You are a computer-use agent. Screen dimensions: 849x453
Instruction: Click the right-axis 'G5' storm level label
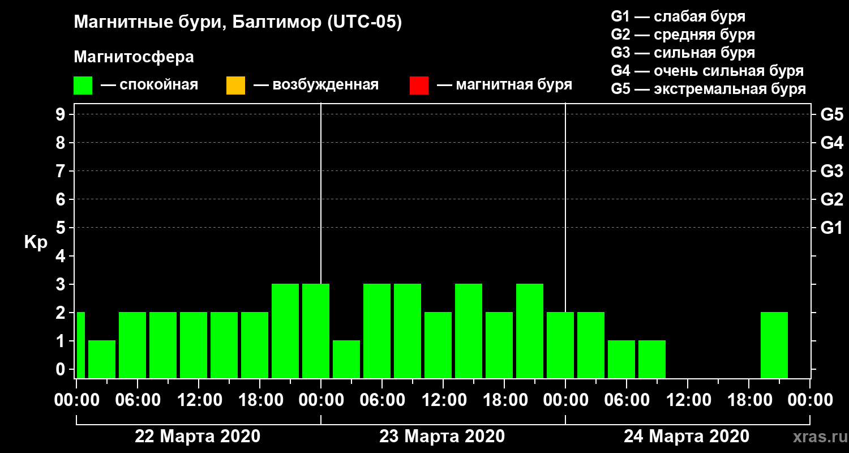click(x=831, y=114)
